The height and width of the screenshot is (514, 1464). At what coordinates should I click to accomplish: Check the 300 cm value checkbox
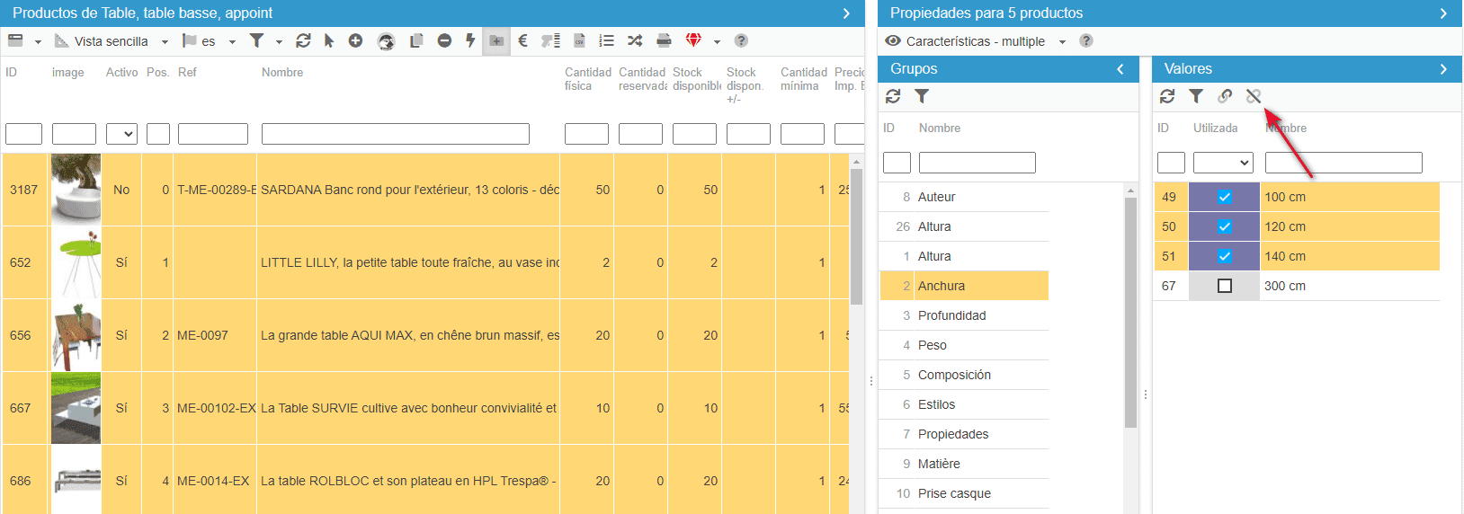(1224, 286)
